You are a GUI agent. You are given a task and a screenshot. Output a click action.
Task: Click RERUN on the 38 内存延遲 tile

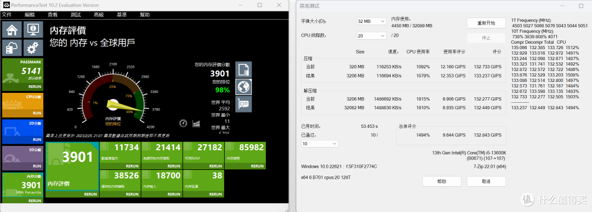(x=215, y=195)
